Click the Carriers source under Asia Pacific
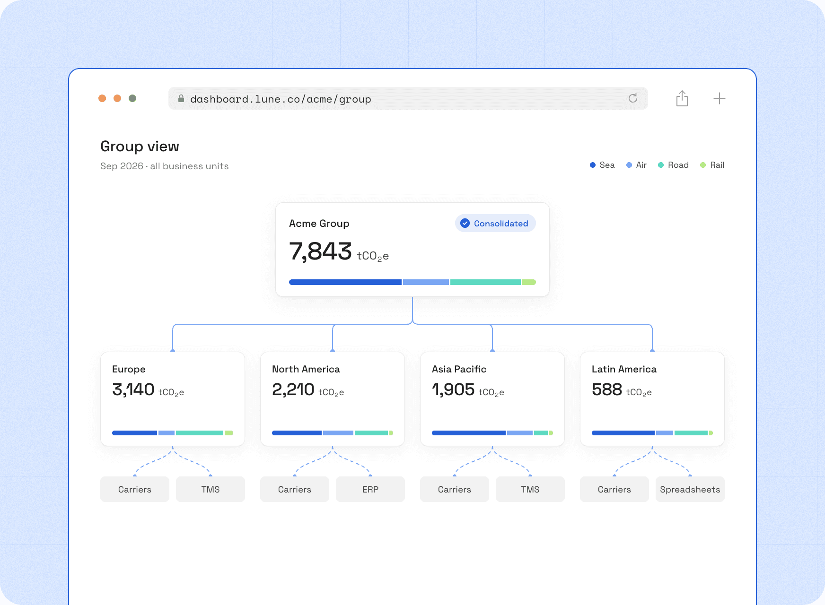The height and width of the screenshot is (605, 825). 455,489
